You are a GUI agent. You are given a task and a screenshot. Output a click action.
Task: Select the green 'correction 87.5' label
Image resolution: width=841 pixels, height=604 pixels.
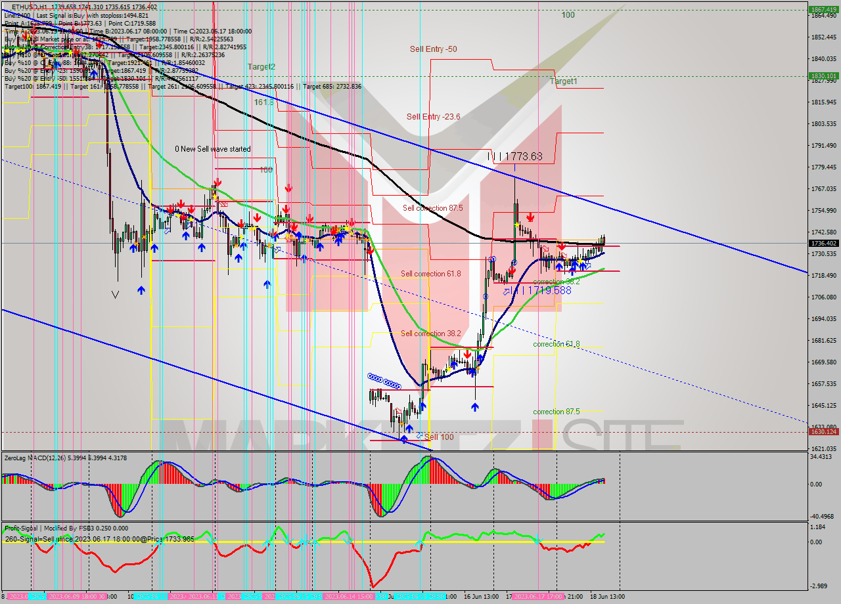pos(557,412)
